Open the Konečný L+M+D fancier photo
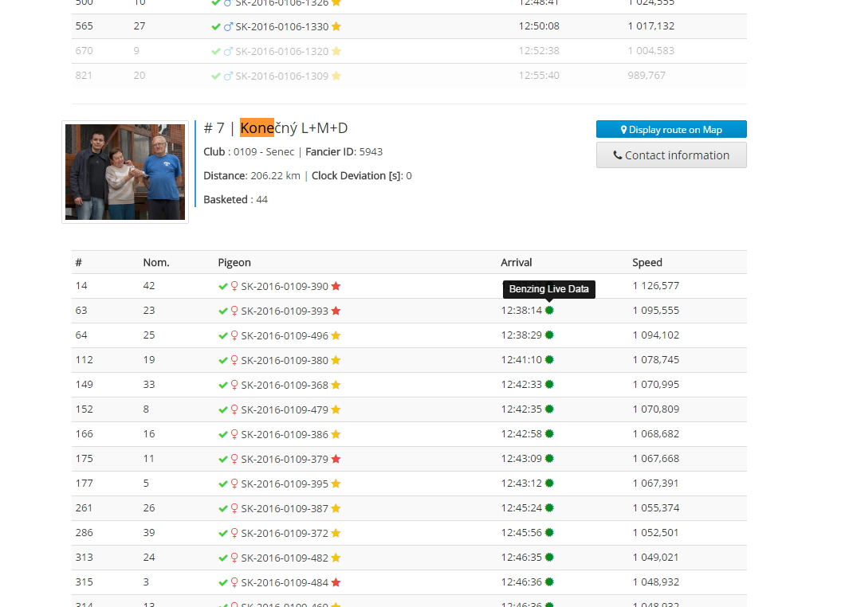Screen dimensions: 841x607 [x=125, y=172]
